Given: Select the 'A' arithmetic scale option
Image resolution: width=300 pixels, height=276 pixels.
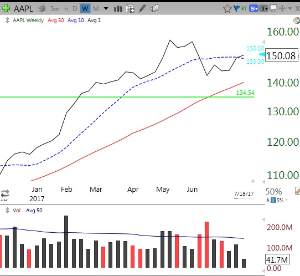Looking at the screenshot, I should pyautogui.click(x=268, y=201).
